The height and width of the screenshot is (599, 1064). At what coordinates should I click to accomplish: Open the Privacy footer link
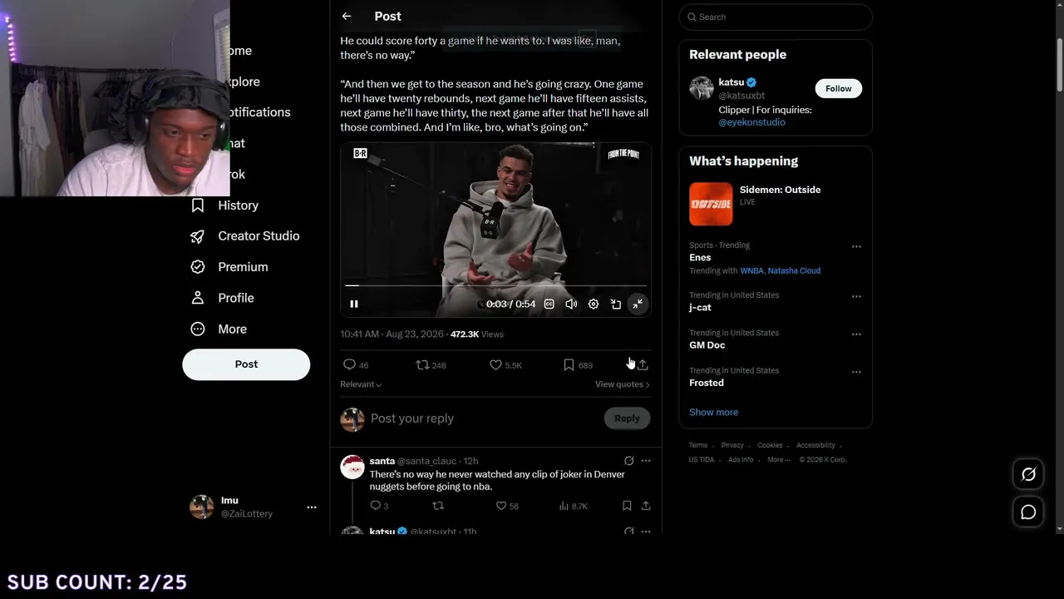tap(732, 446)
